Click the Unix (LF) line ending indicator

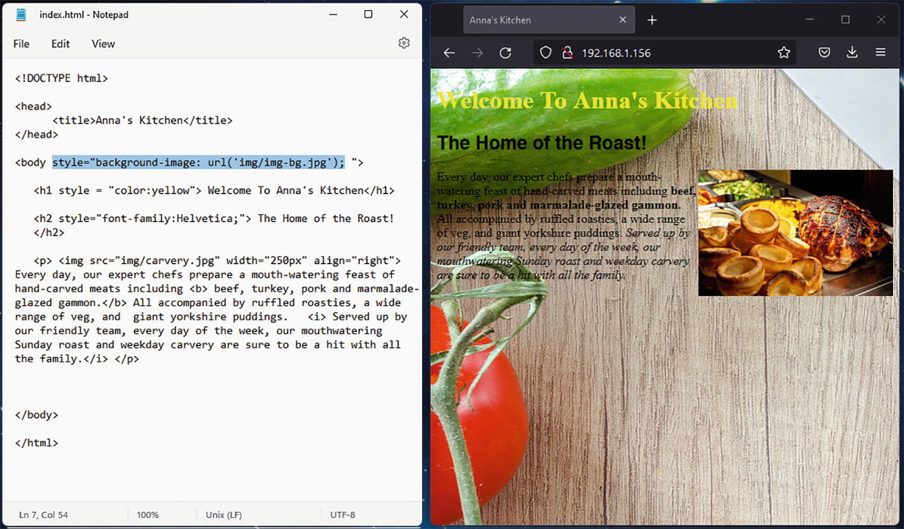tap(223, 515)
